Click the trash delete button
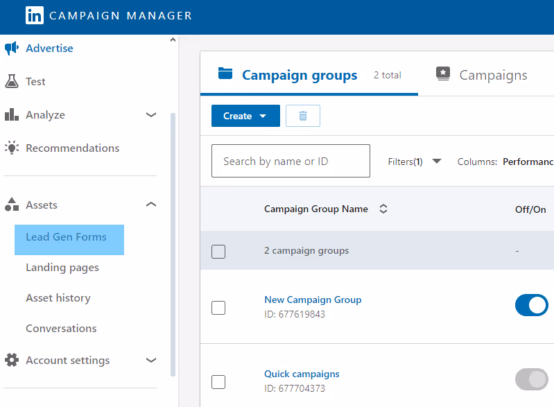 coord(303,116)
